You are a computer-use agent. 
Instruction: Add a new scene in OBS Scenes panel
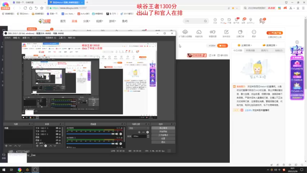click(x=6, y=146)
